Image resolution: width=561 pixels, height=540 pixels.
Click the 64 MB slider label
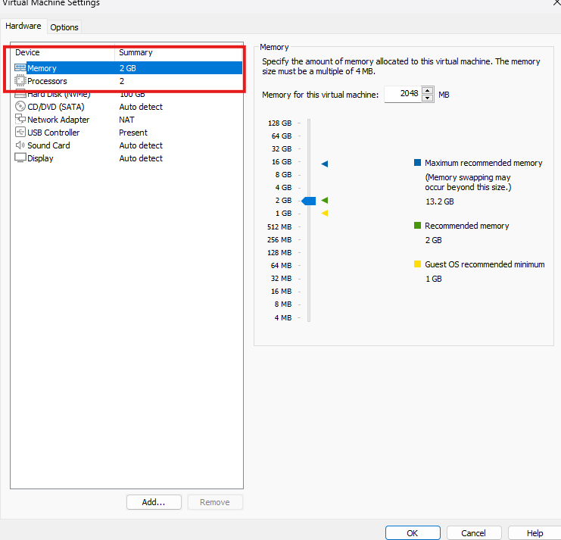[281, 266]
